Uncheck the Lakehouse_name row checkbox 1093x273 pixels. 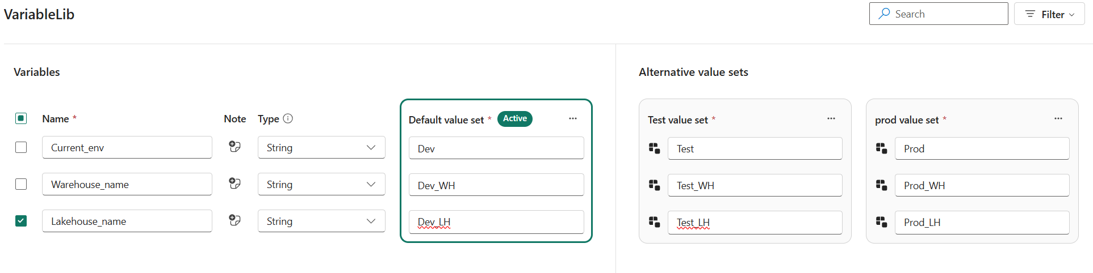click(x=21, y=221)
